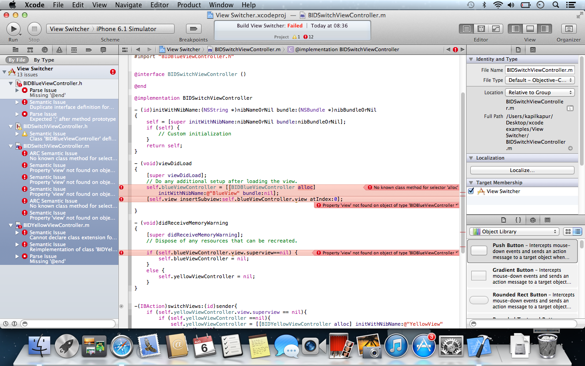
Task: Toggle the Breakpoints button
Action: 193,29
